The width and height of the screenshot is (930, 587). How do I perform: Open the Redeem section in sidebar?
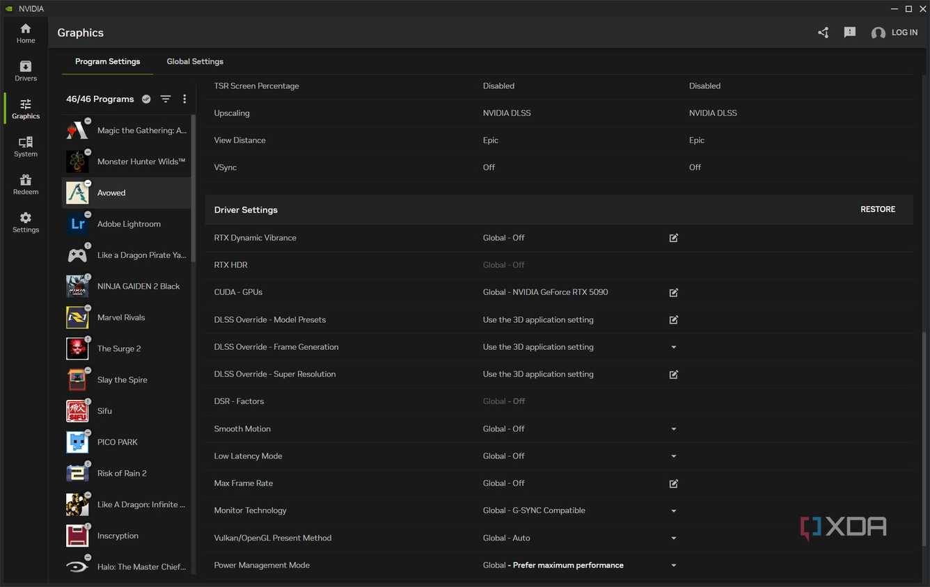pos(26,184)
